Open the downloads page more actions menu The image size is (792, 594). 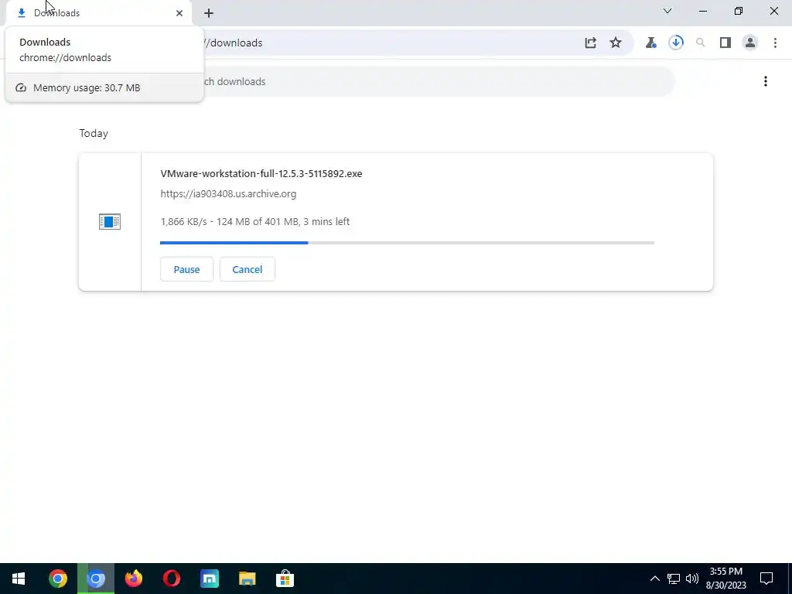point(765,81)
